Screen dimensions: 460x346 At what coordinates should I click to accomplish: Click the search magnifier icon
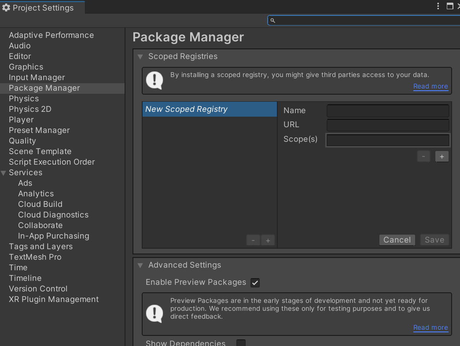[x=272, y=21]
